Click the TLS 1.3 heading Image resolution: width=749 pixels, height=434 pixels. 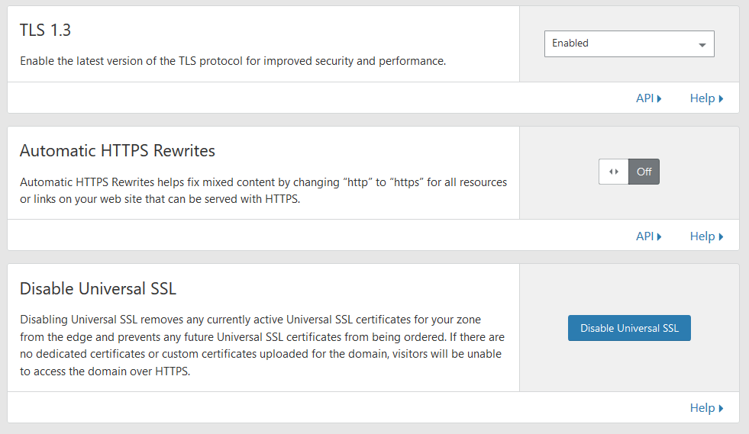[x=45, y=30]
